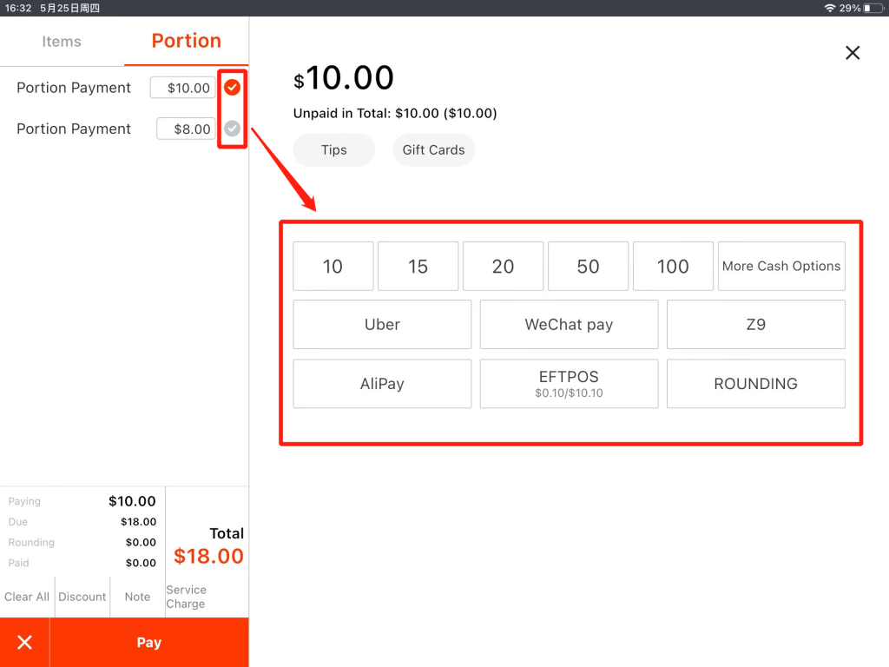Viewport: 889px width, 667px height.
Task: Choose the 50 cash amount
Action: pos(588,266)
